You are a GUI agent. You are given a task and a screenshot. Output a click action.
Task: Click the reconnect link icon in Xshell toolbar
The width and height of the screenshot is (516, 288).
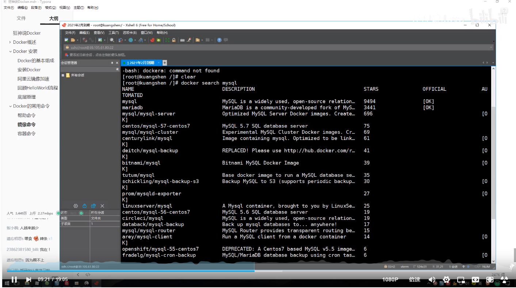(91, 40)
